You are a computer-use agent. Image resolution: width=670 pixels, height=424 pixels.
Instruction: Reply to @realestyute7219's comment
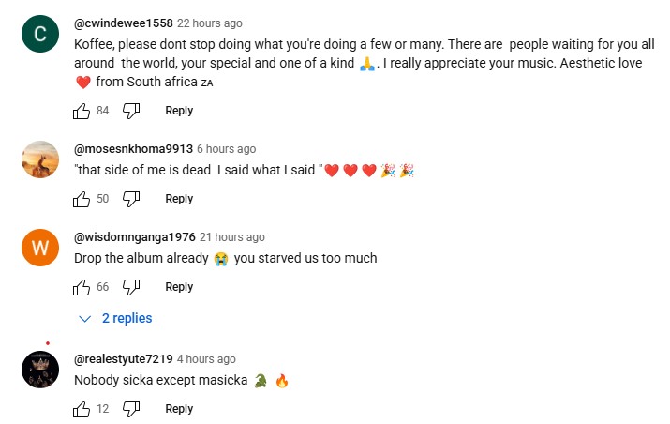point(179,409)
